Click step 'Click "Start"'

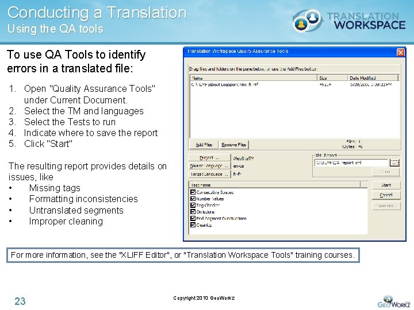tap(48, 144)
